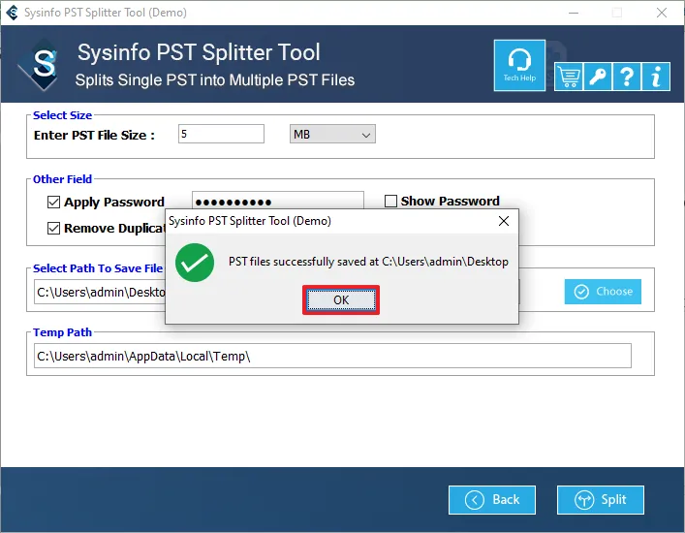This screenshot has height=533, width=685.
Task: Click the question mark help icon
Action: tap(627, 77)
